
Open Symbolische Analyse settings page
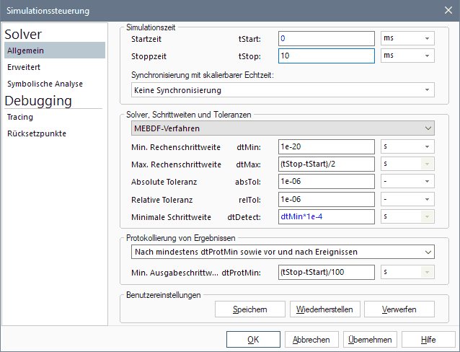point(45,84)
